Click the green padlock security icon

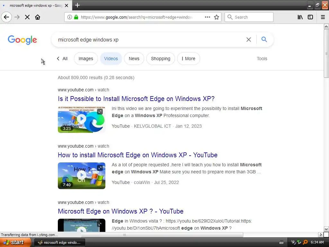pyautogui.click(x=76, y=17)
